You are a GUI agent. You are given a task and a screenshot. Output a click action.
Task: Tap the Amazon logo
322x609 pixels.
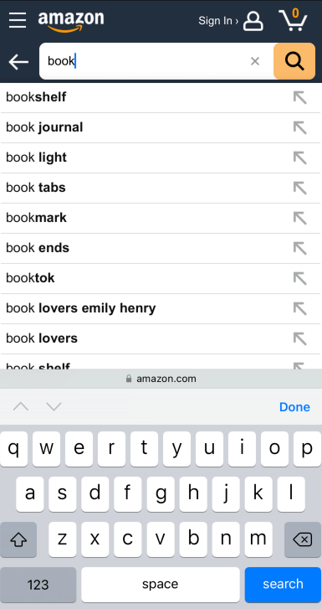coord(71,21)
